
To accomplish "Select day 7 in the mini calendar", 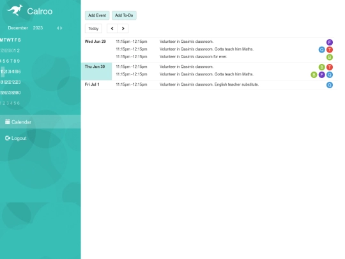I will tap(11, 61).
